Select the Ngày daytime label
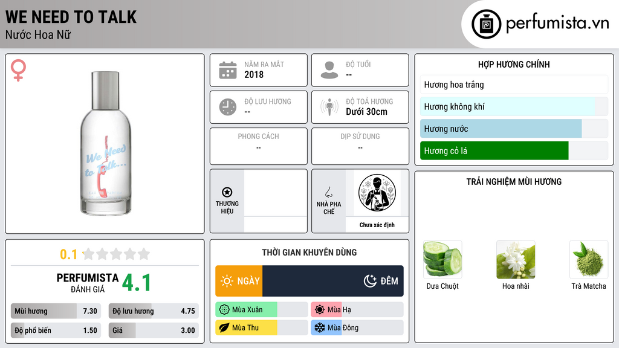This screenshot has width=619, height=348. [248, 281]
